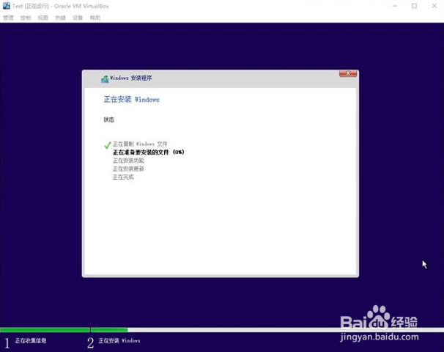Maximize the VirtualBox window

414,6
